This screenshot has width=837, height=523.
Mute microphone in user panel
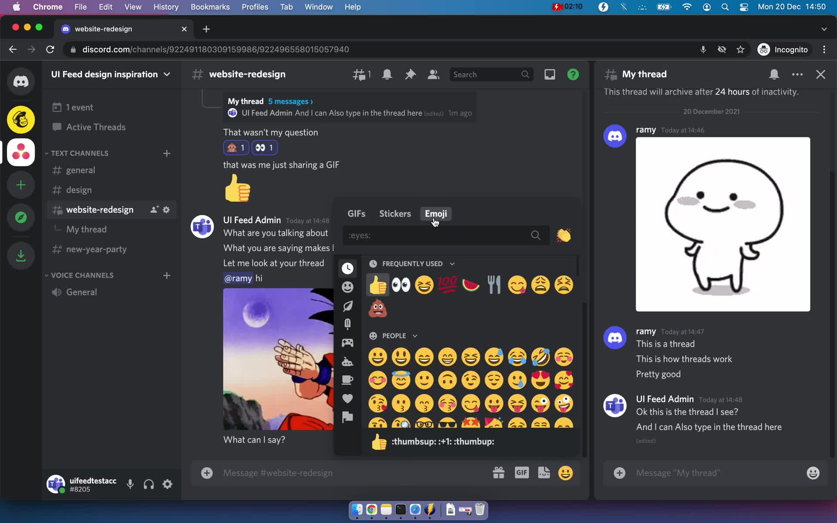[130, 484]
